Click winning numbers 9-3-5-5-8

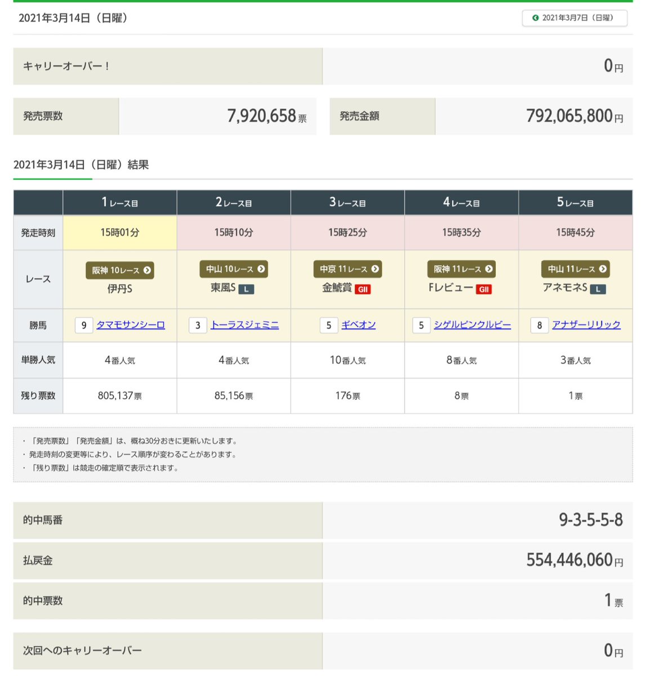(x=591, y=520)
